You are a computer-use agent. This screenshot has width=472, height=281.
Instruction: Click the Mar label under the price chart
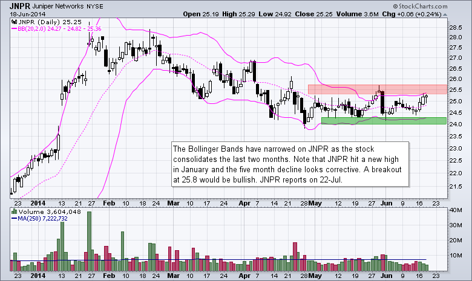click(x=174, y=203)
